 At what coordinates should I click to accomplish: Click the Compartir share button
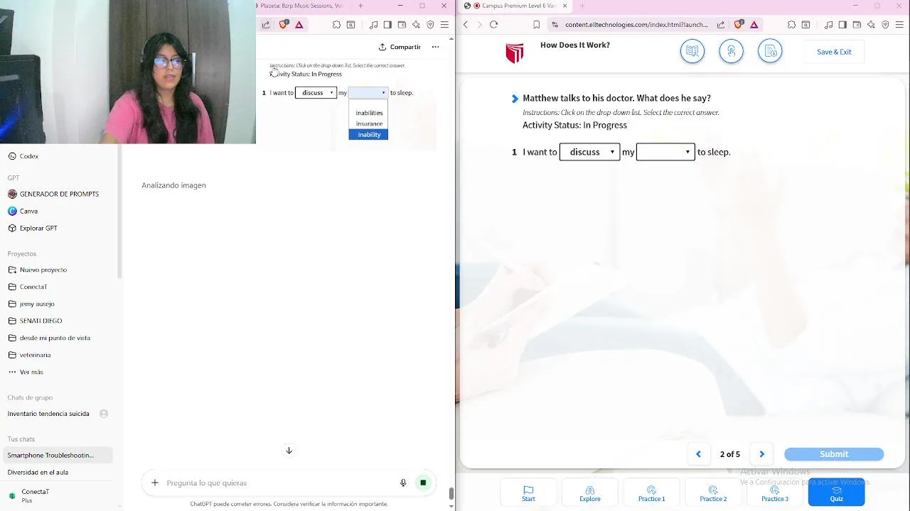coord(400,47)
